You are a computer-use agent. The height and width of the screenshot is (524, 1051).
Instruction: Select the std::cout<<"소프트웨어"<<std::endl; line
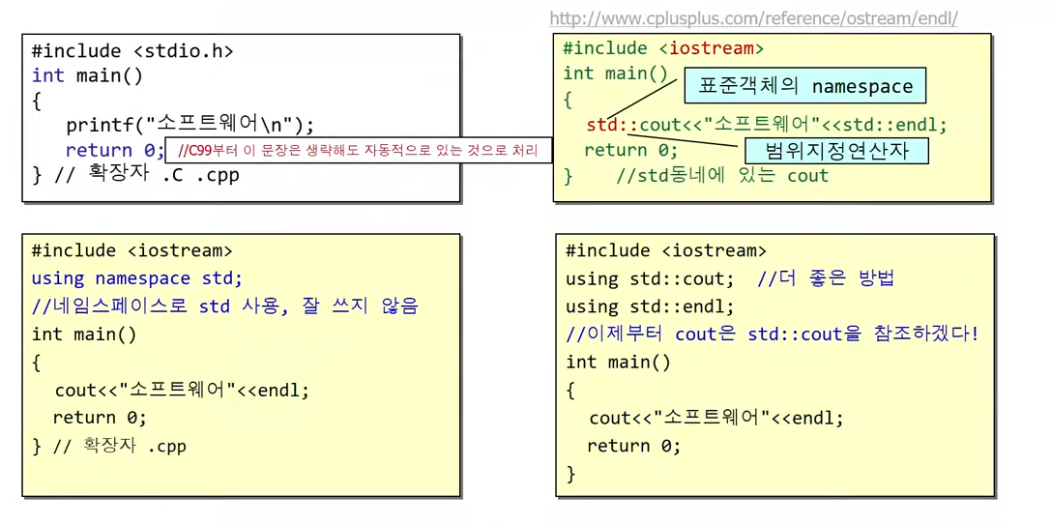tap(767, 125)
